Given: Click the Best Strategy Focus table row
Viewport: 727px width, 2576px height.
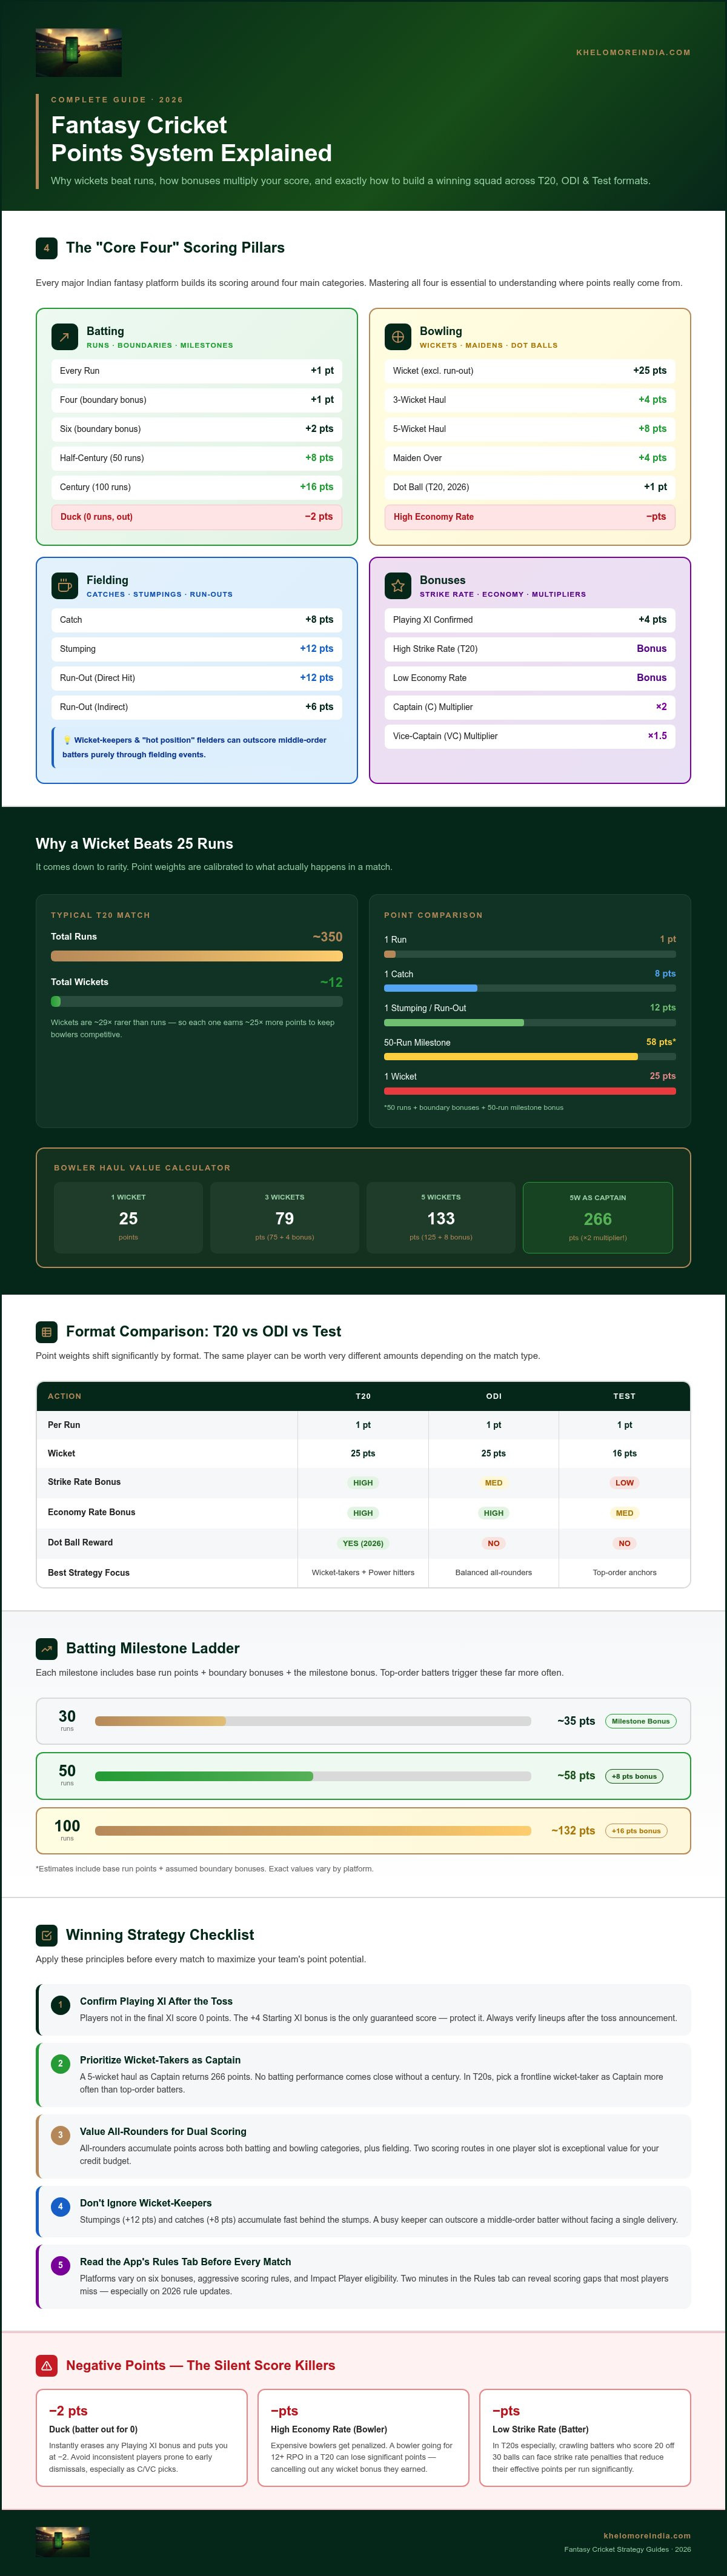Looking at the screenshot, I should pyautogui.click(x=364, y=1573).
